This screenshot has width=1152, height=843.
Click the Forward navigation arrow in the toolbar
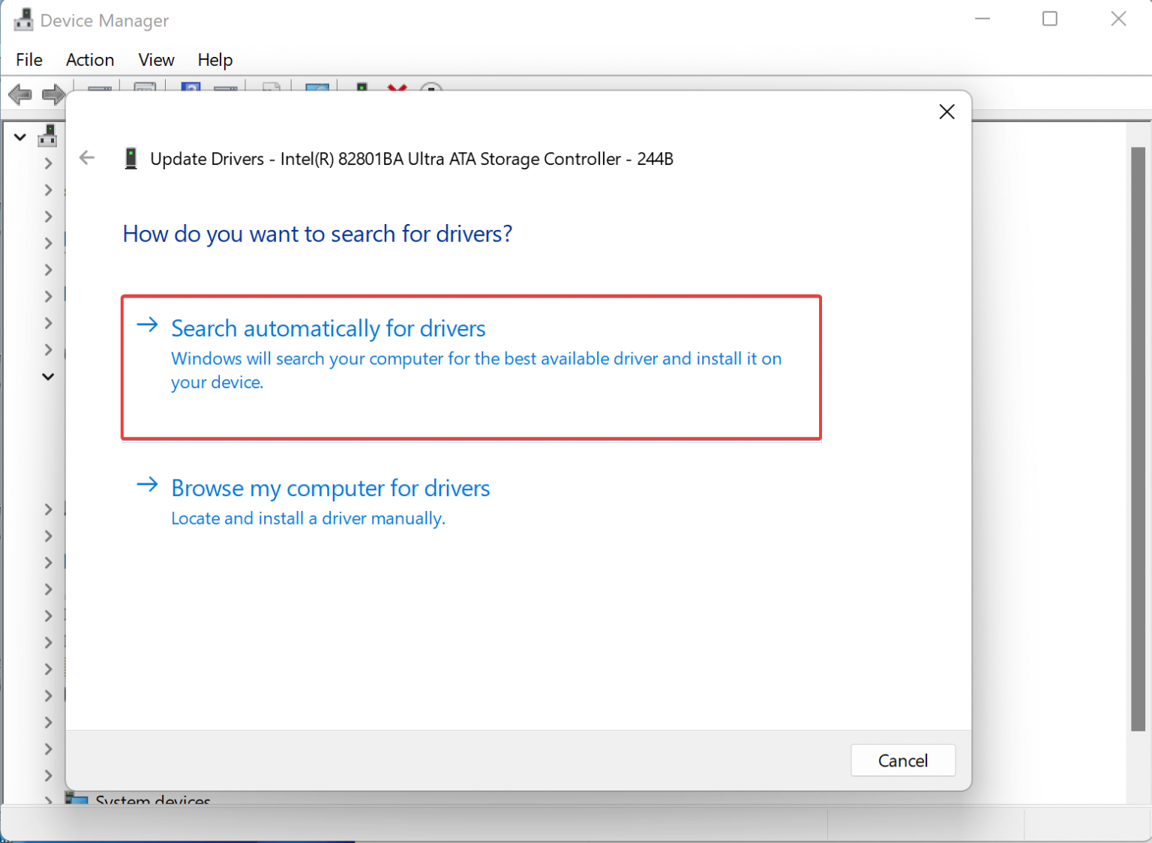53,94
